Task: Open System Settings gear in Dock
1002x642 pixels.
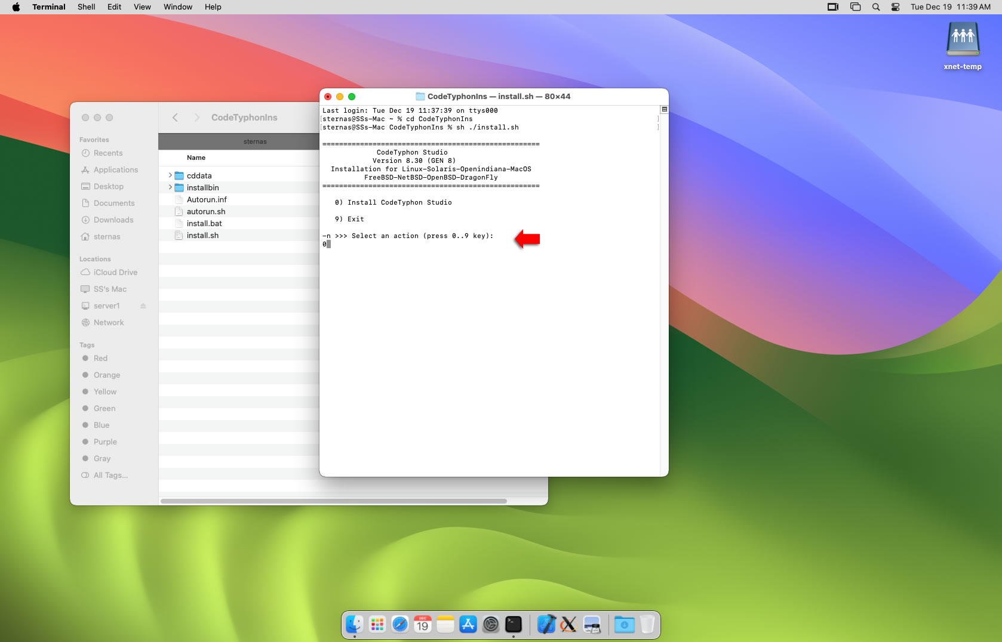Action: click(x=491, y=624)
